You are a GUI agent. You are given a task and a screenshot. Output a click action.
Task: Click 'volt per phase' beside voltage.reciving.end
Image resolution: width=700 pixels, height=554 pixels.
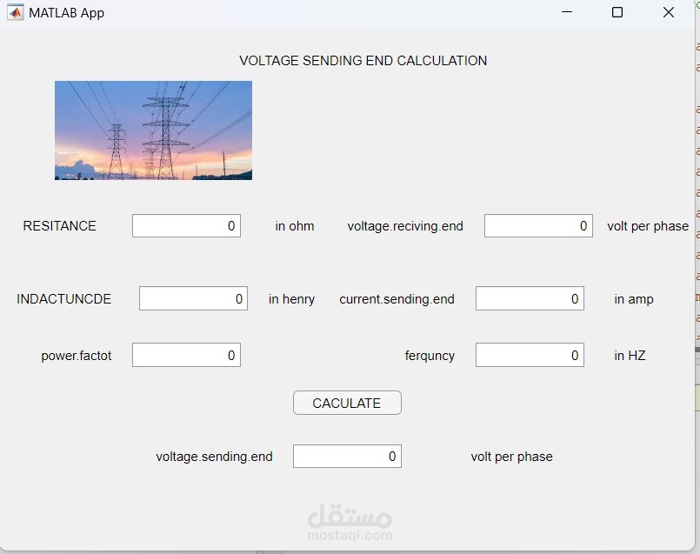tap(648, 226)
